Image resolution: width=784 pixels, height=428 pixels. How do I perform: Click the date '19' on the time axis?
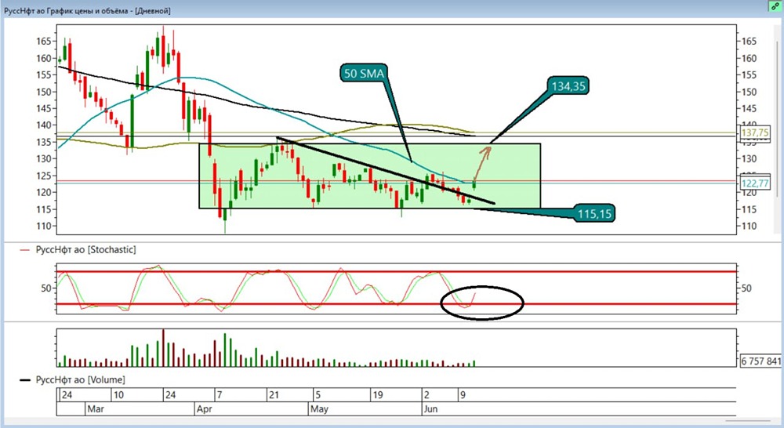point(378,395)
